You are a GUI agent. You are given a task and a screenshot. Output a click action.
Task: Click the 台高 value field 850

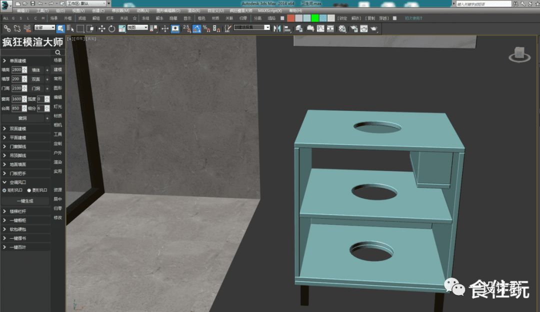(17, 108)
